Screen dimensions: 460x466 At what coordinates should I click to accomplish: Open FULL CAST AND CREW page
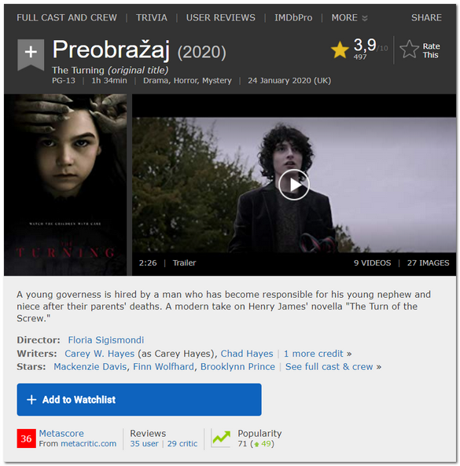(x=67, y=18)
